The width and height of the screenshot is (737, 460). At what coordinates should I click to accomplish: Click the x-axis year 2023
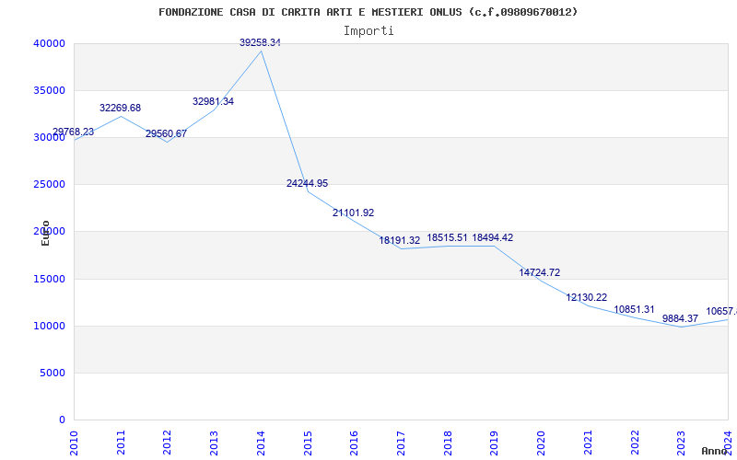[681, 443]
